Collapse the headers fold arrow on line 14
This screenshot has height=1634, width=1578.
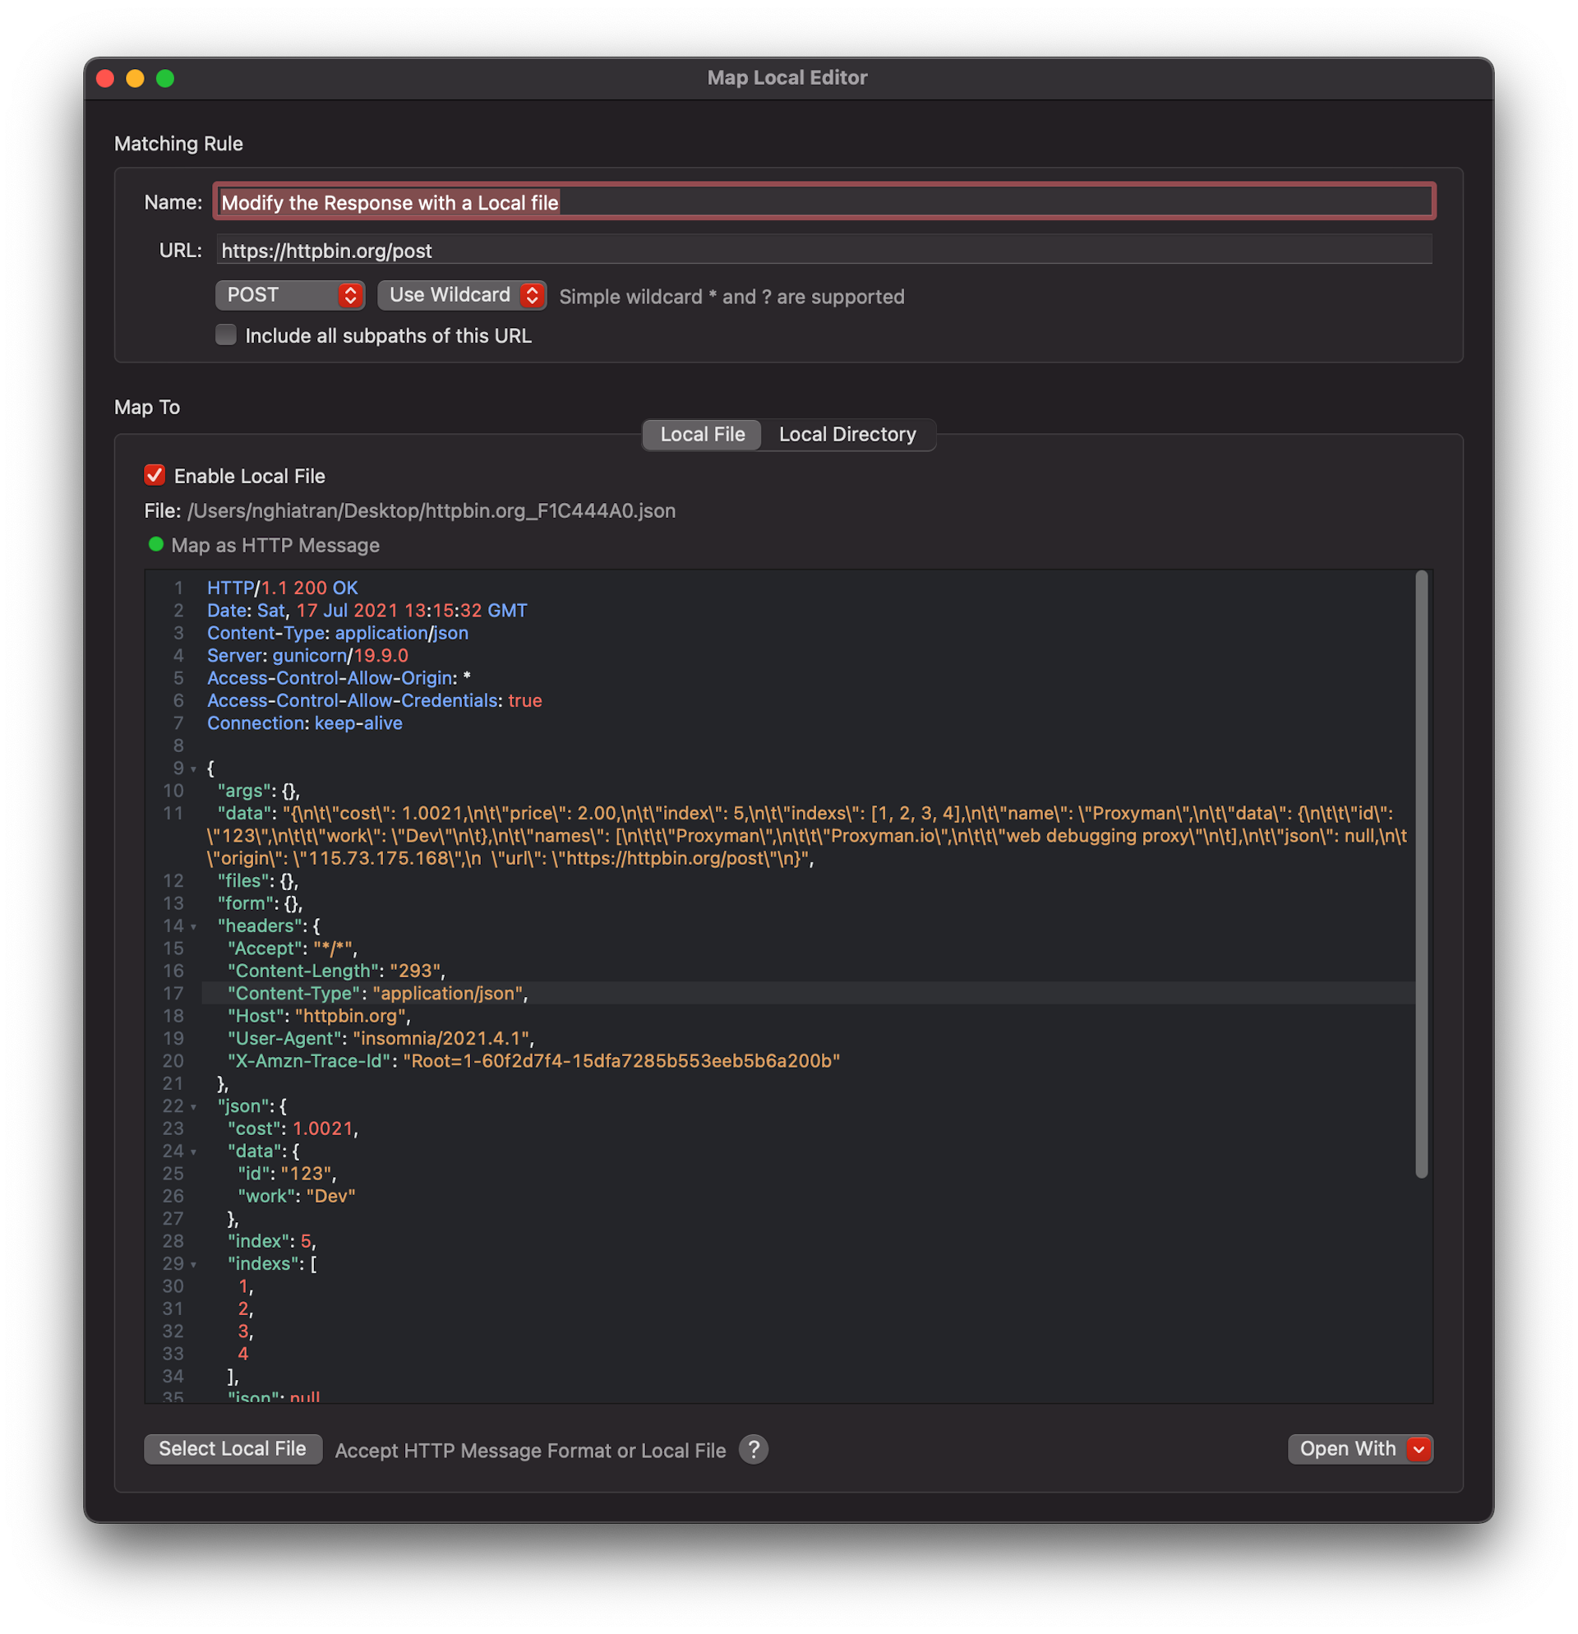tap(193, 927)
